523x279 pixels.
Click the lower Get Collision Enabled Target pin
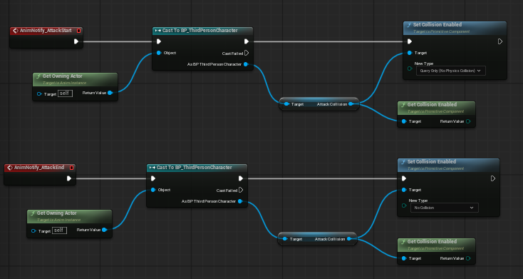point(404,258)
